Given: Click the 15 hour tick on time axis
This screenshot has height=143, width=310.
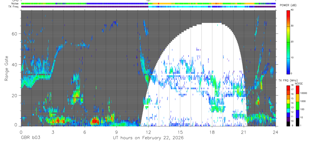Looking at the screenshot, I should pos(180,132).
